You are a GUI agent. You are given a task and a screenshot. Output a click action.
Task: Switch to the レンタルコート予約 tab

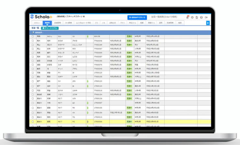coord(84,23)
